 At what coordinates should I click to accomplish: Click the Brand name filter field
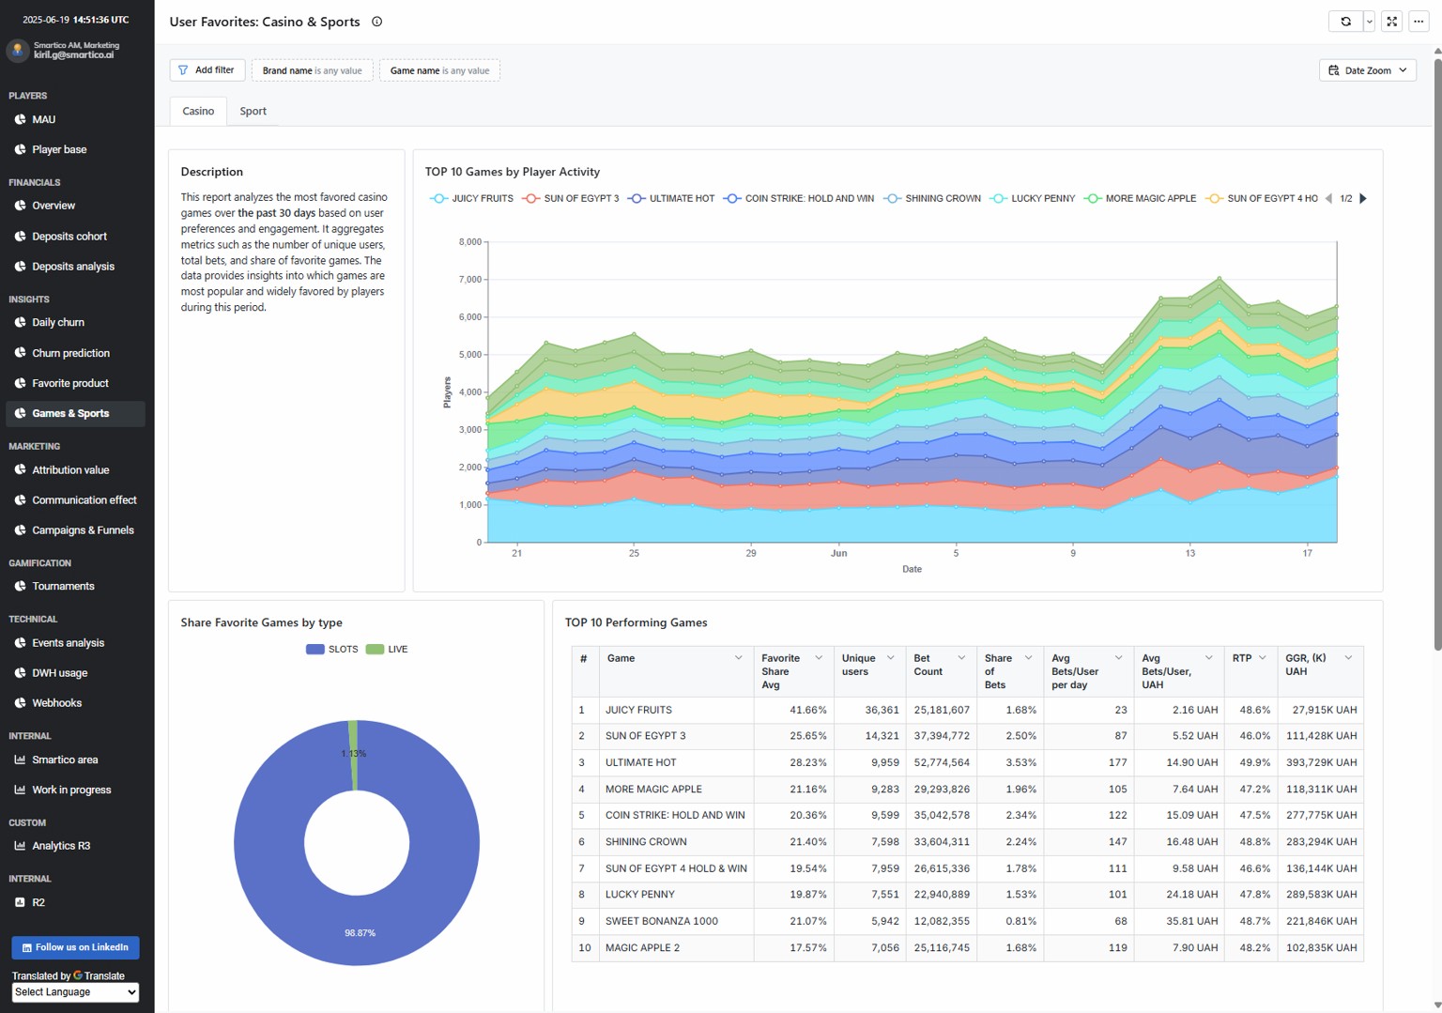coord(312,70)
